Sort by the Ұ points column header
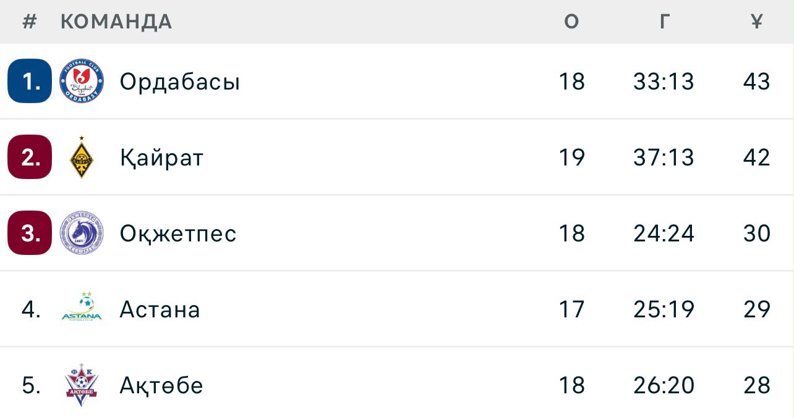This screenshot has height=418, width=794. [757, 22]
